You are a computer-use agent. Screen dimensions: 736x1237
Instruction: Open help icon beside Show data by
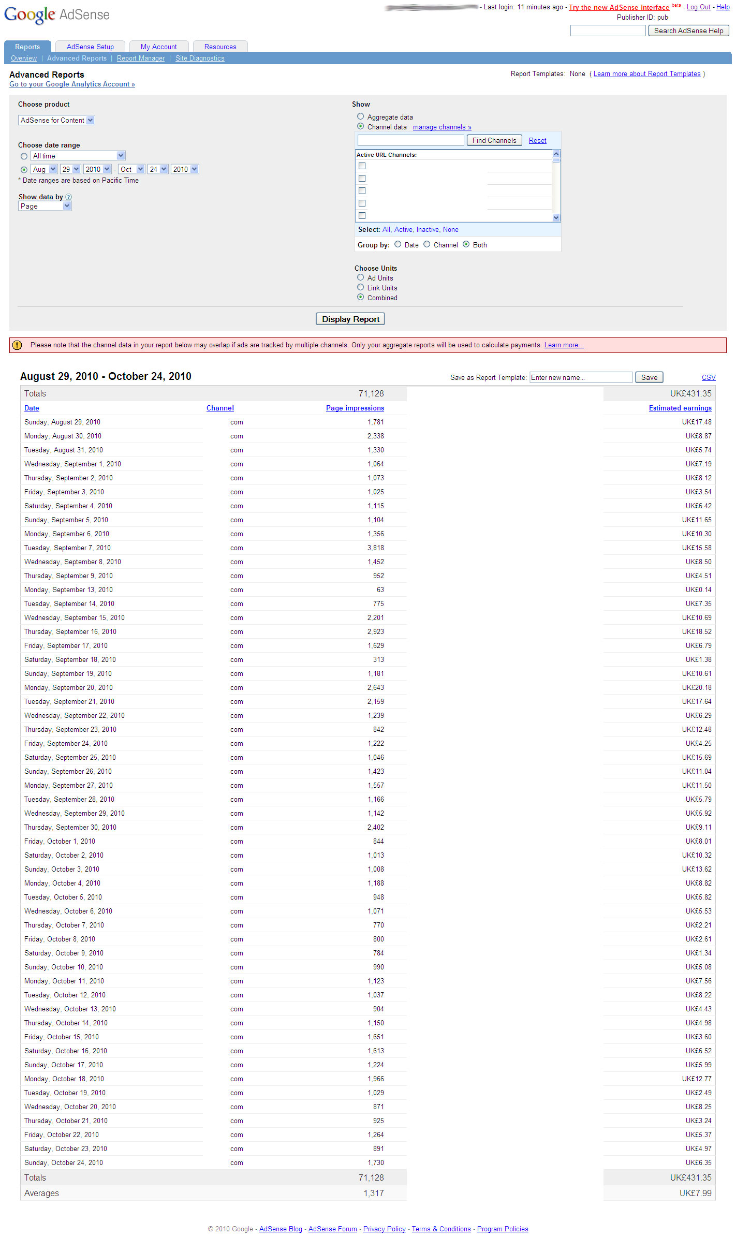tap(69, 197)
